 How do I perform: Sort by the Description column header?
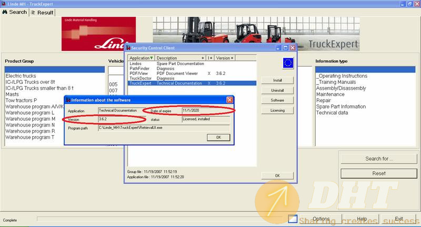point(180,58)
